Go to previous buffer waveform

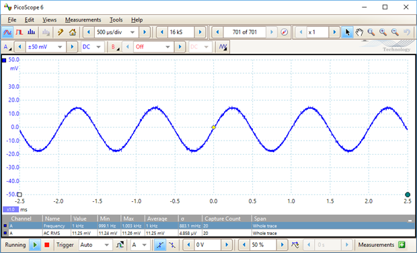click(x=217, y=32)
